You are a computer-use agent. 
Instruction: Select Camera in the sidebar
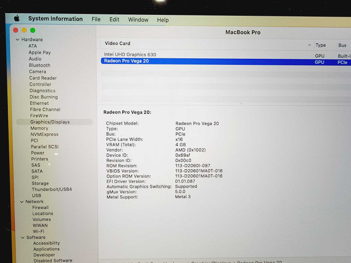pos(38,71)
